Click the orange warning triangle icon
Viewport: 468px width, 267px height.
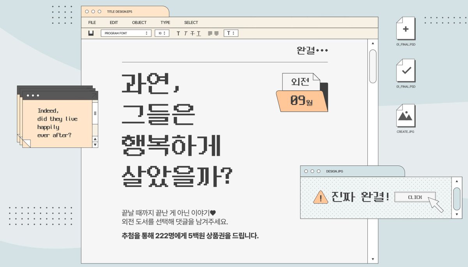(321, 197)
